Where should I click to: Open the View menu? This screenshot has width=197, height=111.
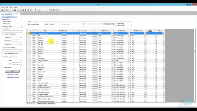[11, 7]
